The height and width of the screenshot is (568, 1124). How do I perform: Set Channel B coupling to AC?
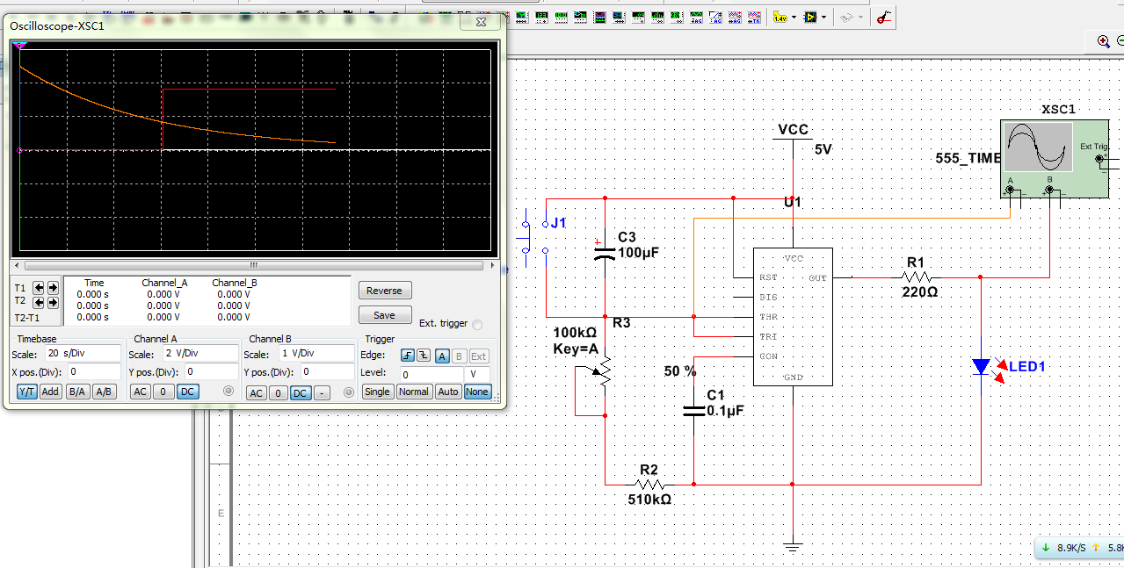tap(256, 392)
